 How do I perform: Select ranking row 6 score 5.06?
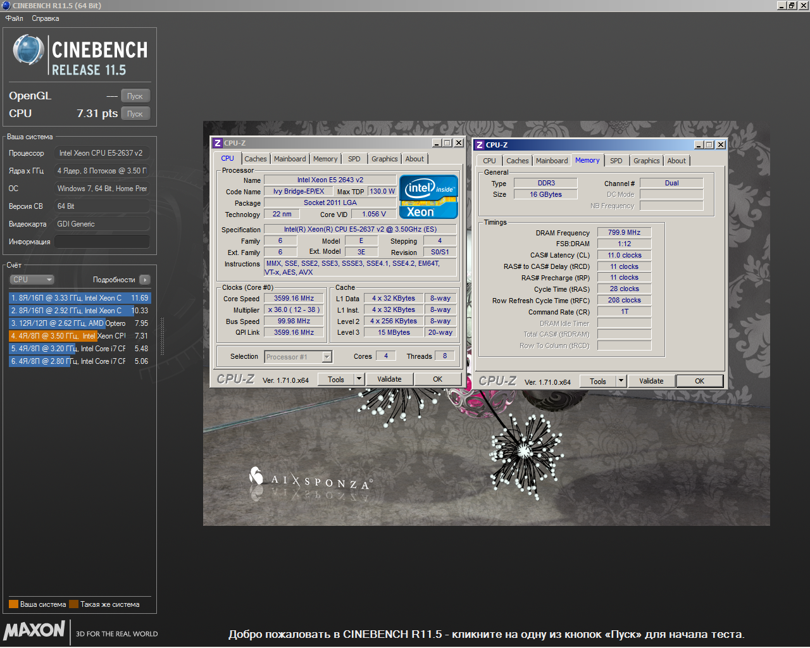point(80,361)
